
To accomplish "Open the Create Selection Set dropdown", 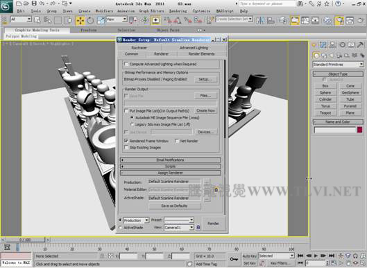I will (234, 19).
